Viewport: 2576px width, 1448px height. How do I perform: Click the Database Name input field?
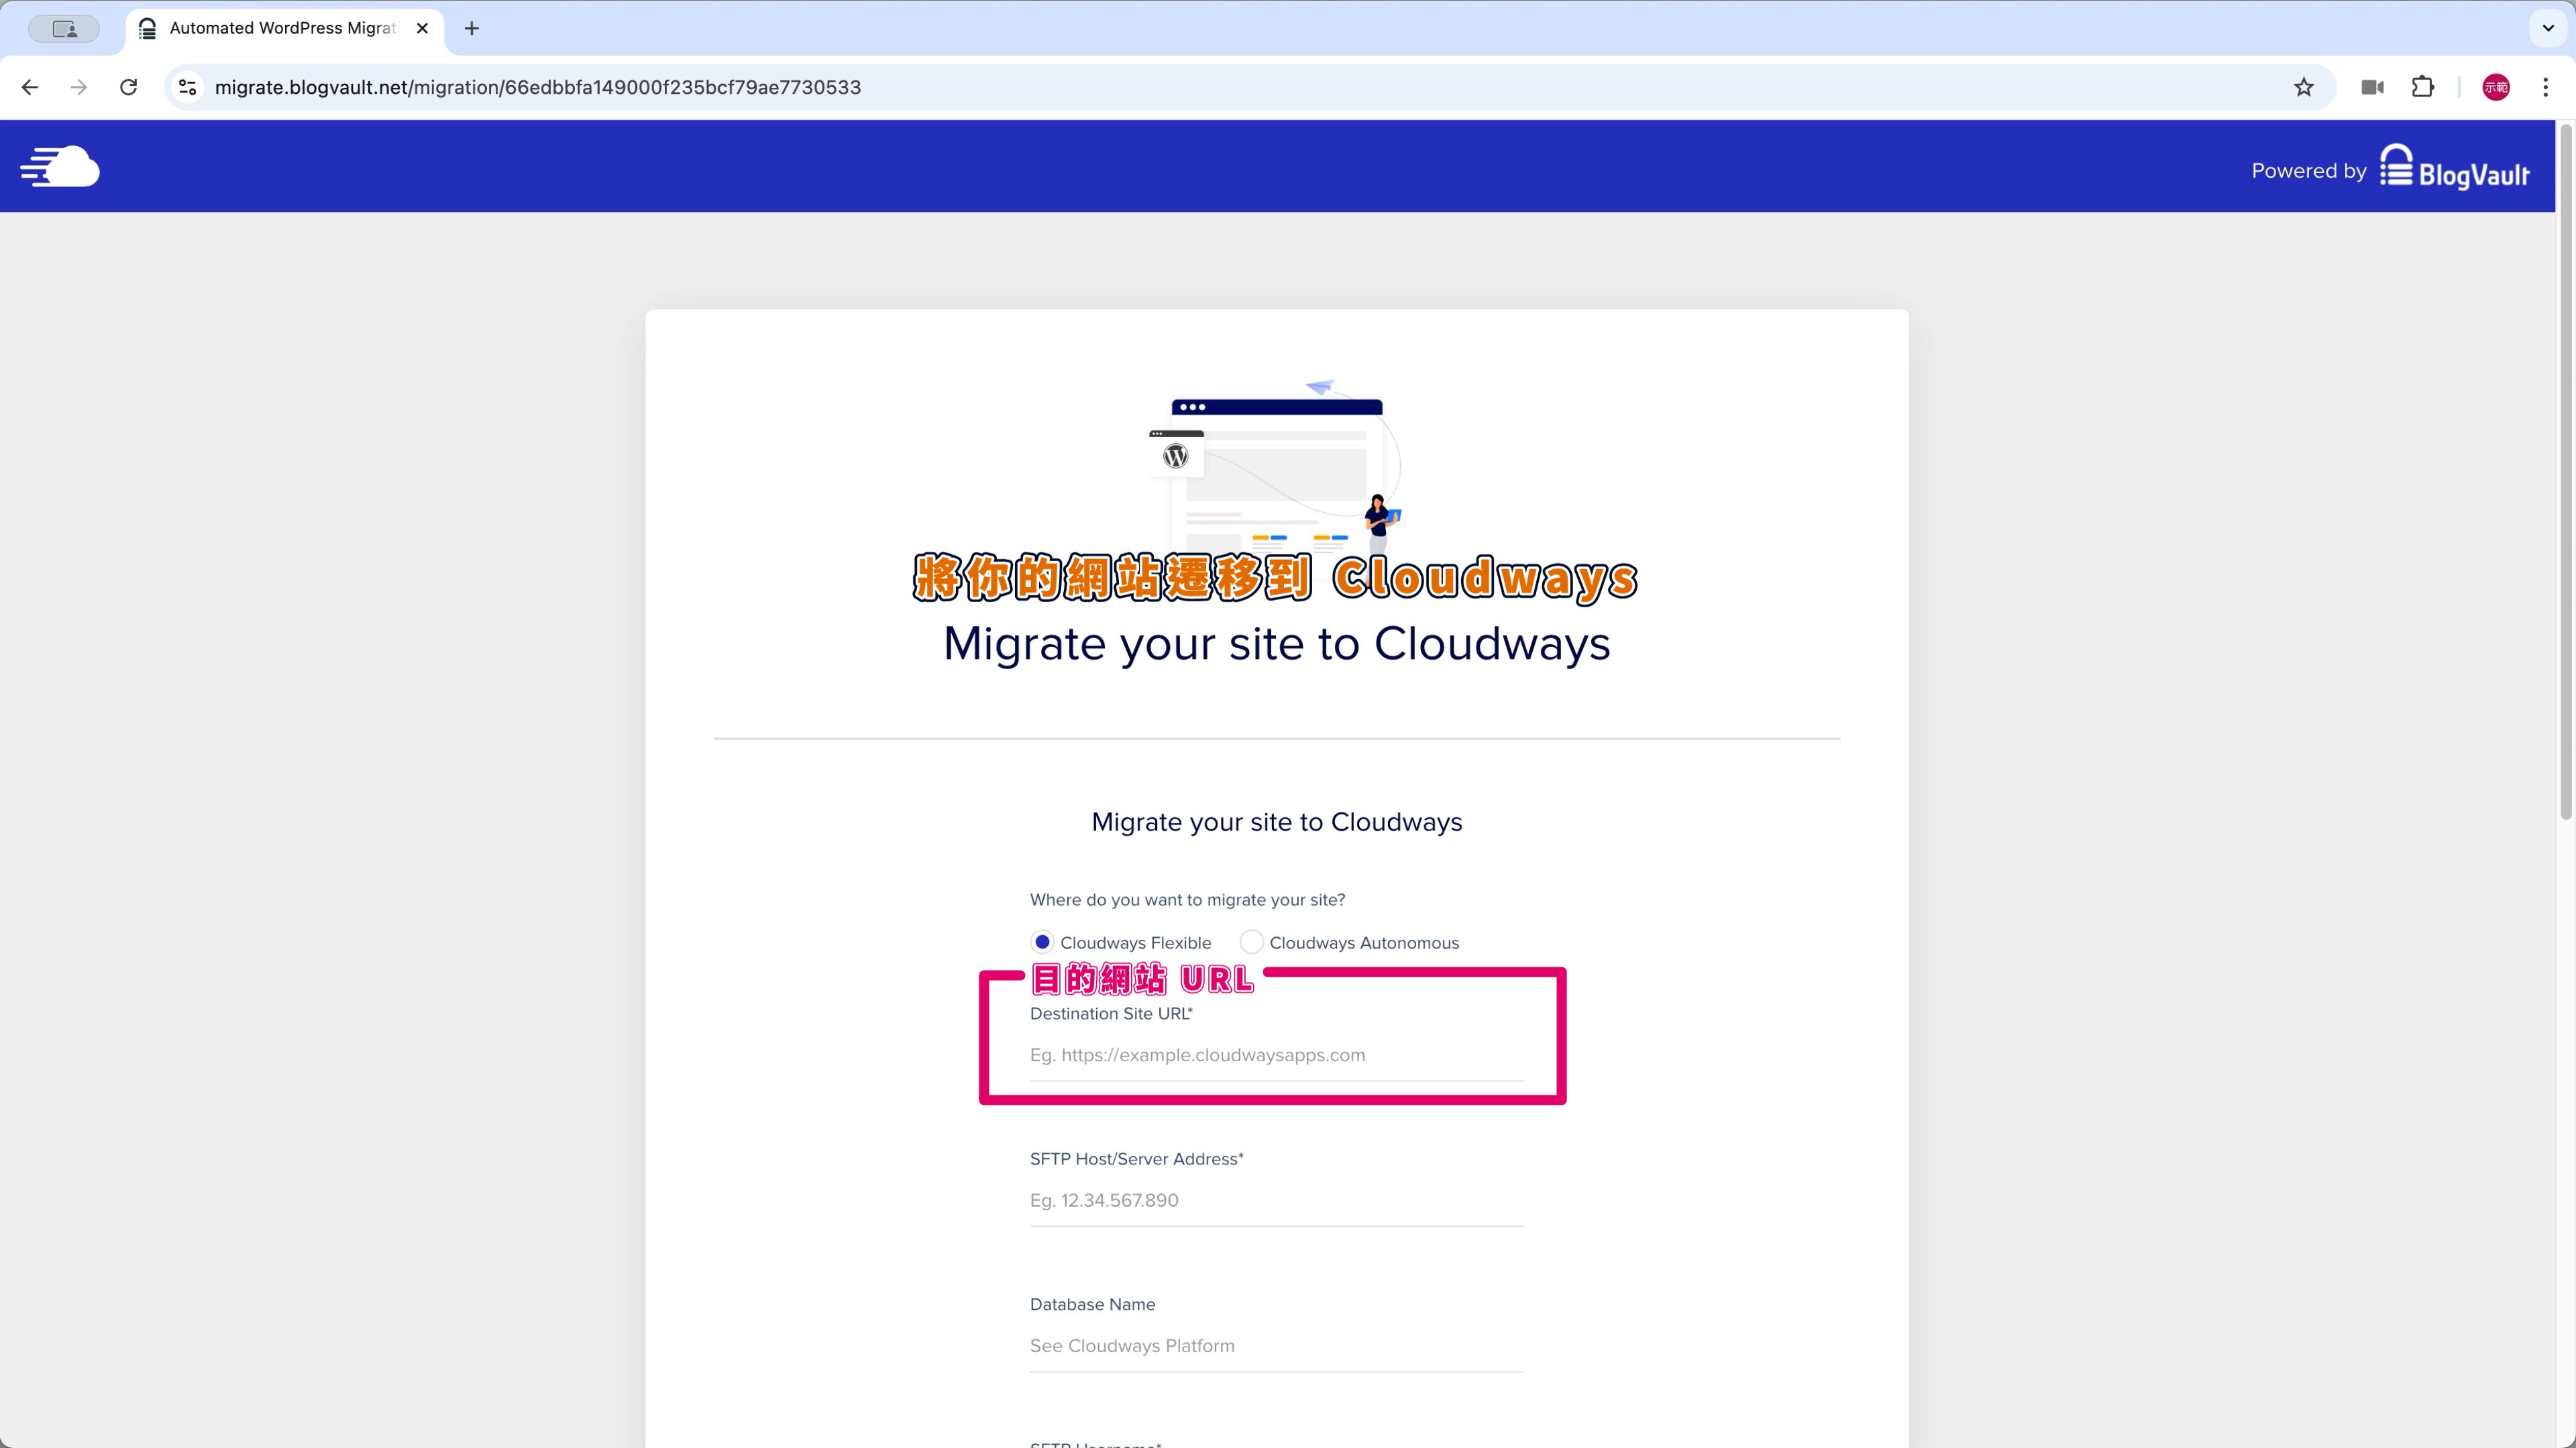[1276, 1346]
